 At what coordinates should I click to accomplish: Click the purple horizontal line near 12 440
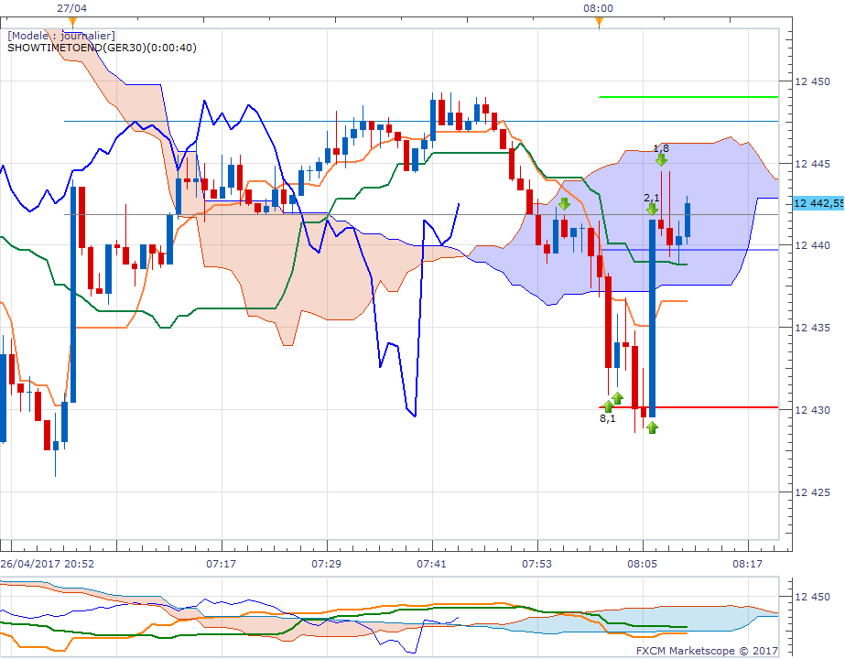click(x=689, y=250)
